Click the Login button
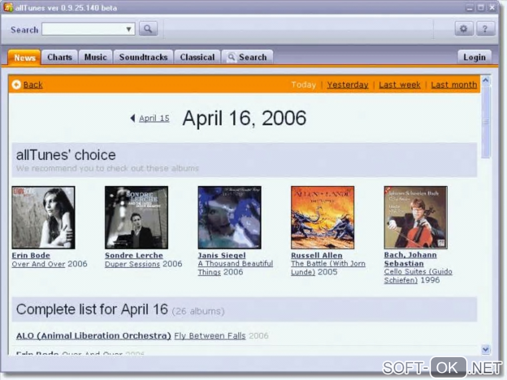This screenshot has height=380, width=507. (x=474, y=57)
